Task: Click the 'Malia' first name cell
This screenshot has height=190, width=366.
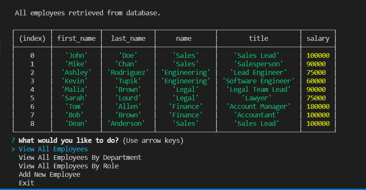Action: [75, 89]
